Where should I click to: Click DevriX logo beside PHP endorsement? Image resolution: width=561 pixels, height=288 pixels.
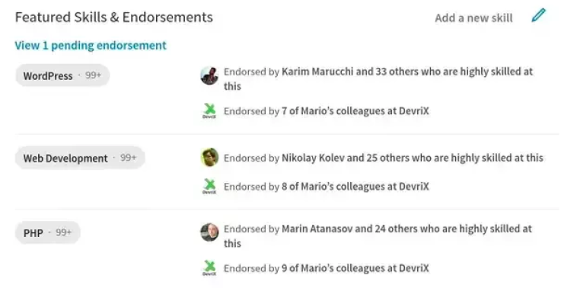[x=209, y=268]
